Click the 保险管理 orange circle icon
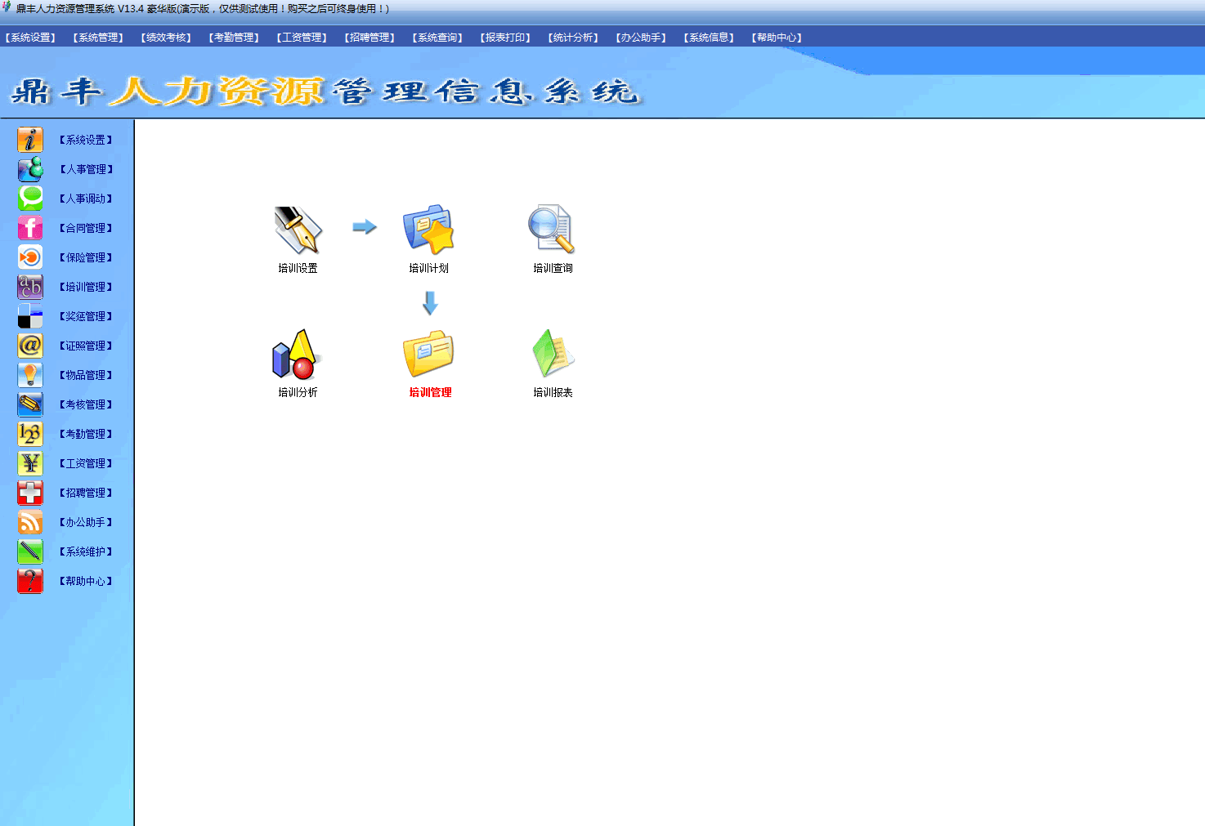 [30, 257]
